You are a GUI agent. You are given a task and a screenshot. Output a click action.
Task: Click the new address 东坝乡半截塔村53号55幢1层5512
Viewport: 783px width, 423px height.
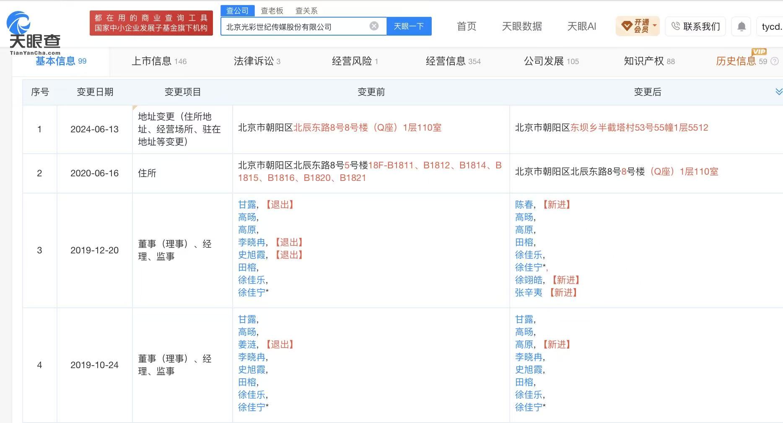point(639,128)
